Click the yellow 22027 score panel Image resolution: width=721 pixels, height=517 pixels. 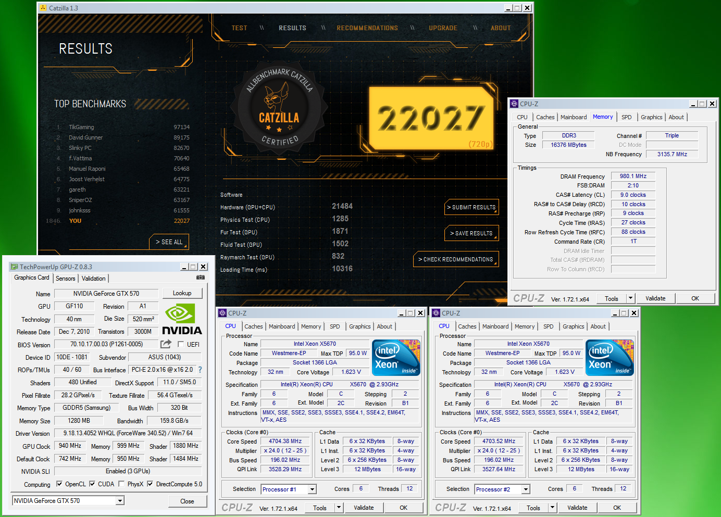tap(431, 118)
